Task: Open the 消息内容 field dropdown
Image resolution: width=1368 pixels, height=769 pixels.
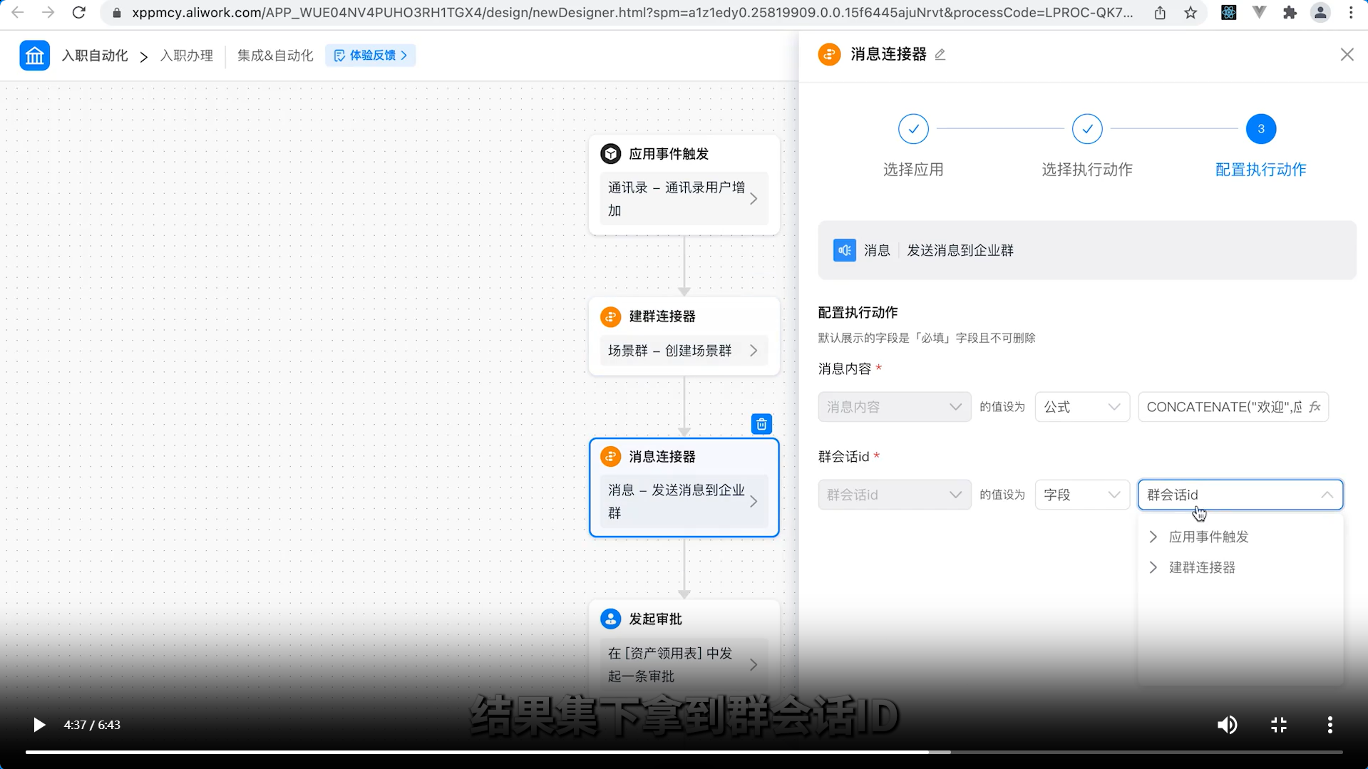Action: (895, 407)
